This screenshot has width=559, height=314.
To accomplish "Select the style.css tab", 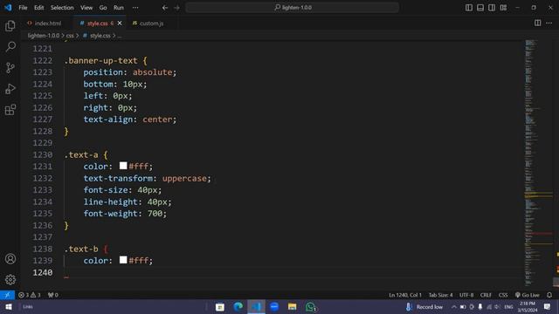I will tap(97, 24).
